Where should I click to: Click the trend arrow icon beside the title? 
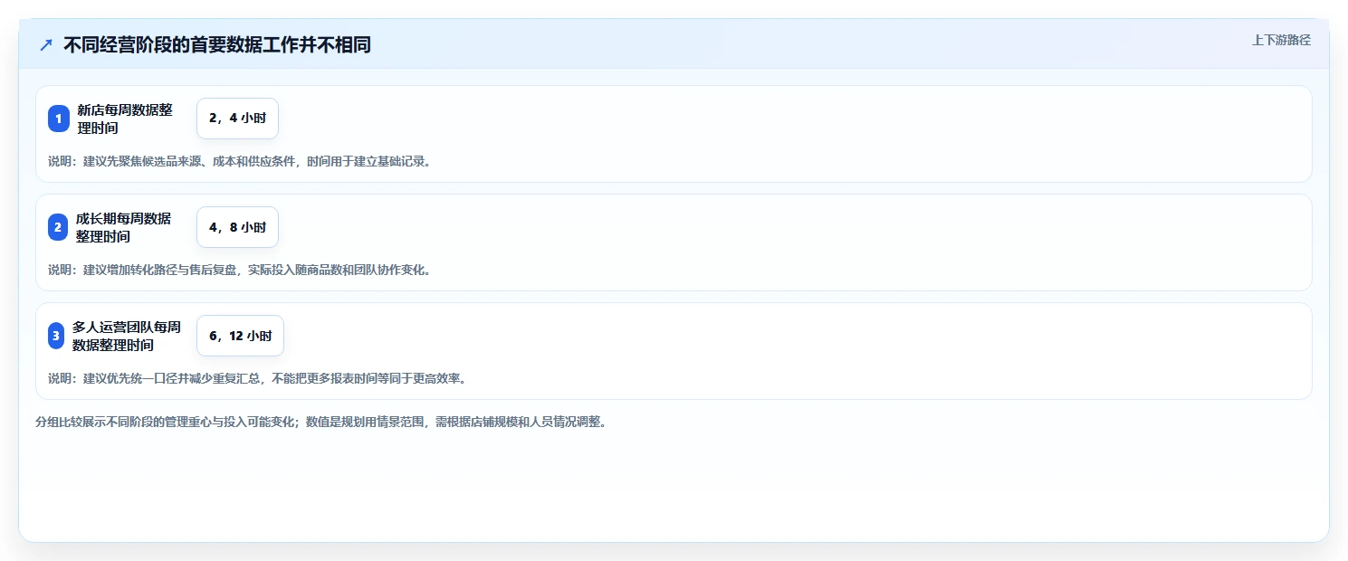tap(46, 45)
